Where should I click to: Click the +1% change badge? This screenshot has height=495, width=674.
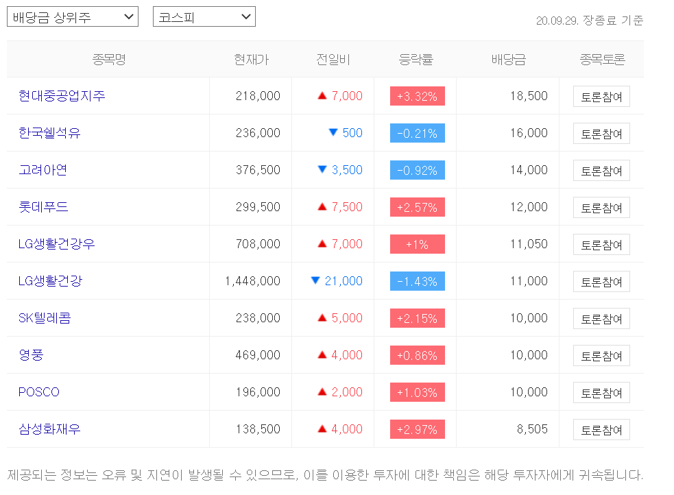418,244
